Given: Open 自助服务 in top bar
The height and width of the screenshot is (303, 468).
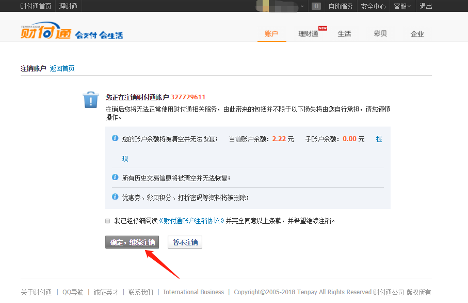Looking at the screenshot, I should click(x=341, y=6).
